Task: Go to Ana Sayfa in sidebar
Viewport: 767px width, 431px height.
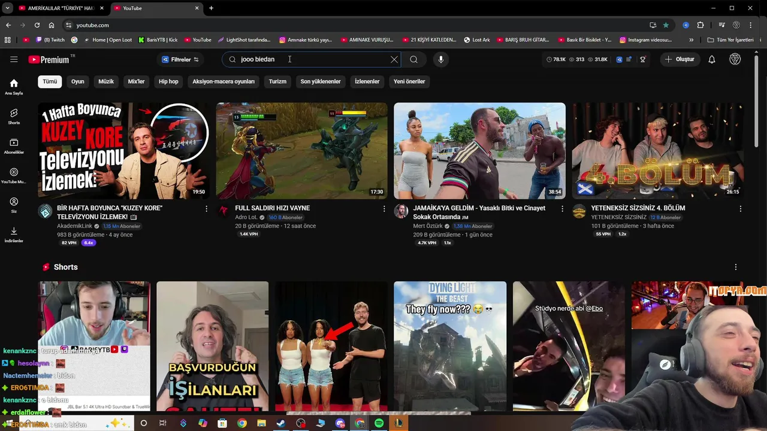Action: click(14, 87)
